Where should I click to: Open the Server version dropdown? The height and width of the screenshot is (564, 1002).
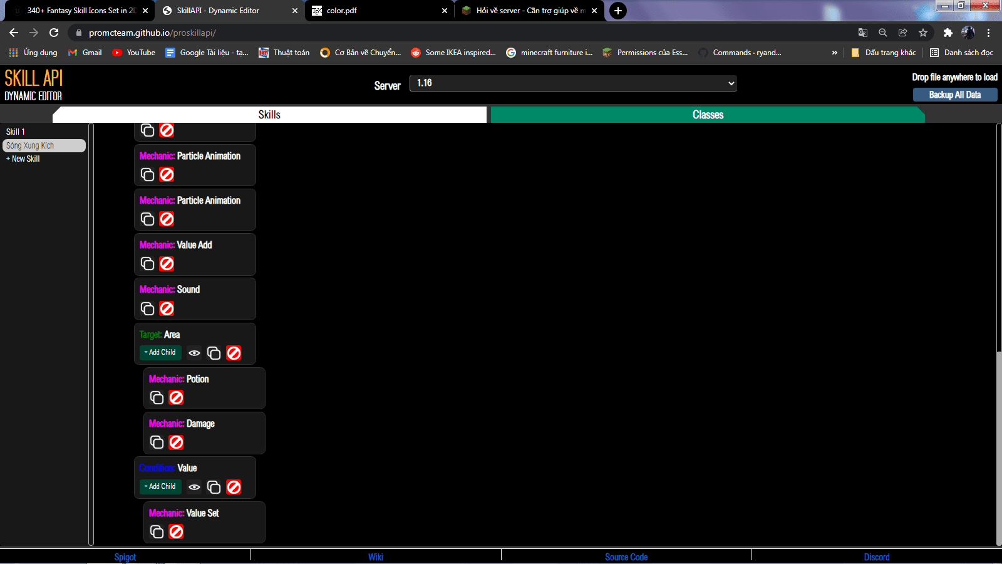573,83
